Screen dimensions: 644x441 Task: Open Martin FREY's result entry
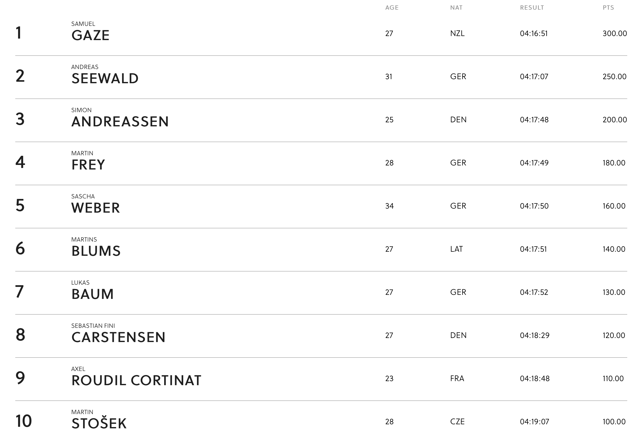88,165
